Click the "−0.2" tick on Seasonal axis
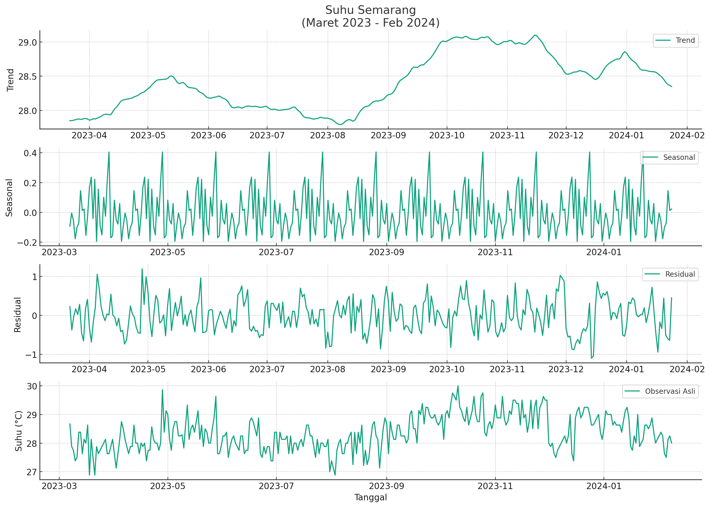Screen dimensions: 710x507 (27, 243)
